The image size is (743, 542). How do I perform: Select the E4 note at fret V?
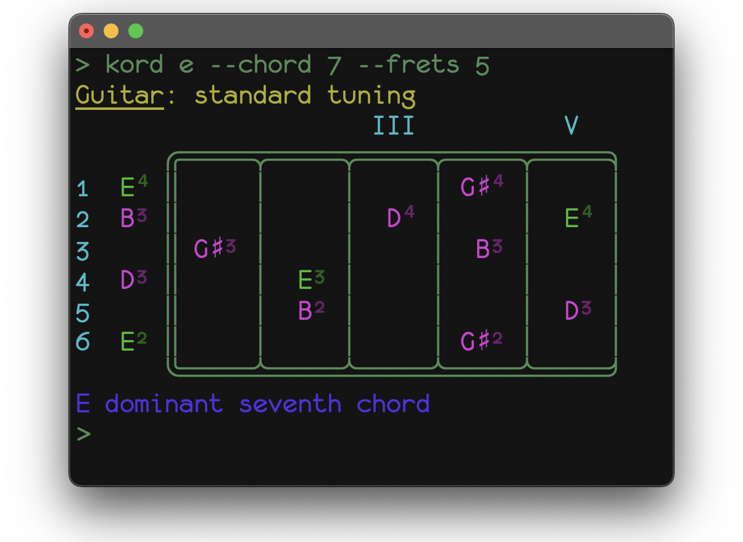[x=578, y=218]
